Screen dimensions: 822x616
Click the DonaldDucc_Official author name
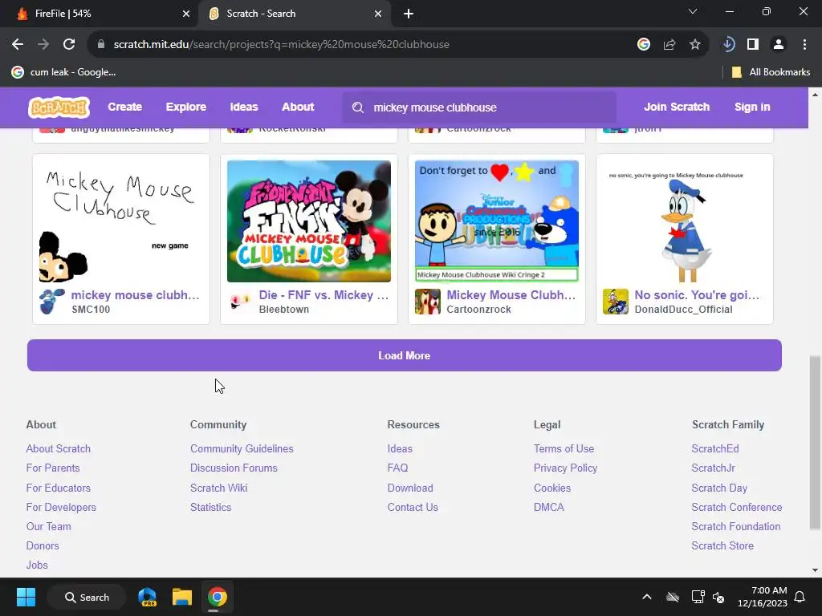pyautogui.click(x=684, y=310)
